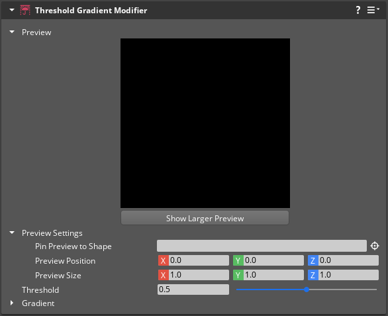
Task: Click the Threshold slider handle
Action: pos(307,290)
